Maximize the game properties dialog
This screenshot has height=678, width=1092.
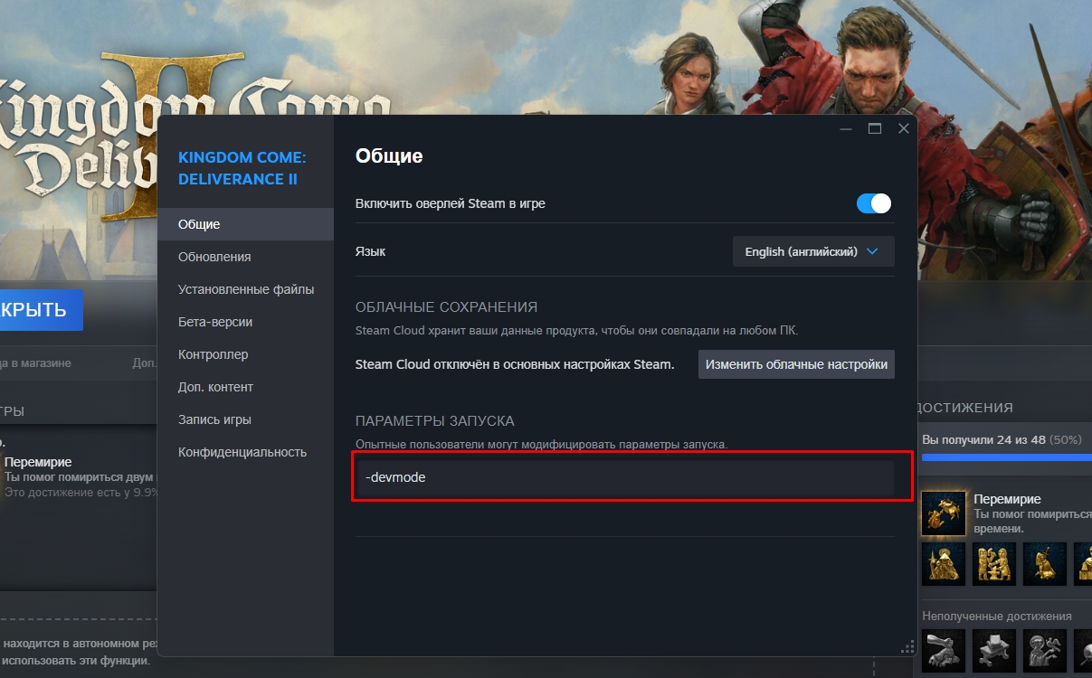[875, 129]
